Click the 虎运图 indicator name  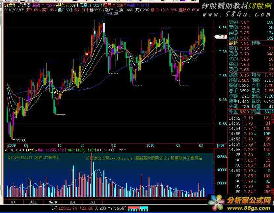click(x=24, y=5)
